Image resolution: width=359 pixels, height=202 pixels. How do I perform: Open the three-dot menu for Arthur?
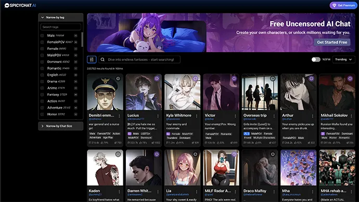tap(313, 116)
